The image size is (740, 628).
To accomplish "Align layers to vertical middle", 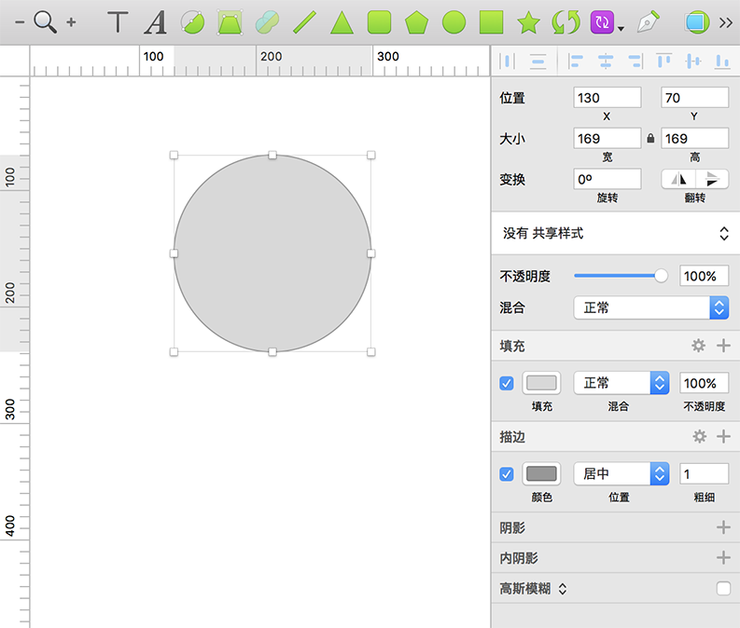I will pyautogui.click(x=693, y=61).
